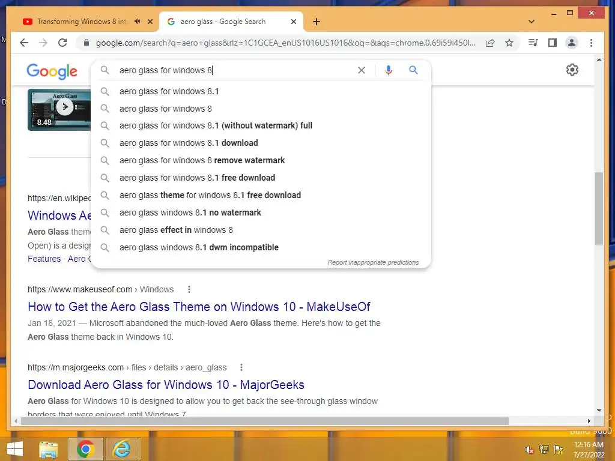
Task: Switch to Transforming Windows 8 YouTube tab
Action: pyautogui.click(x=82, y=22)
